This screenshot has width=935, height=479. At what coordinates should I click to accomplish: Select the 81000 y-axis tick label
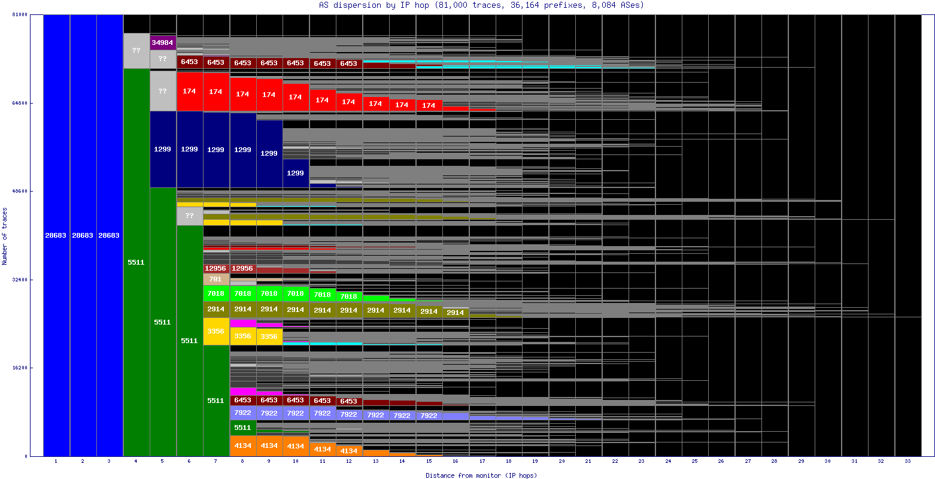[x=19, y=14]
